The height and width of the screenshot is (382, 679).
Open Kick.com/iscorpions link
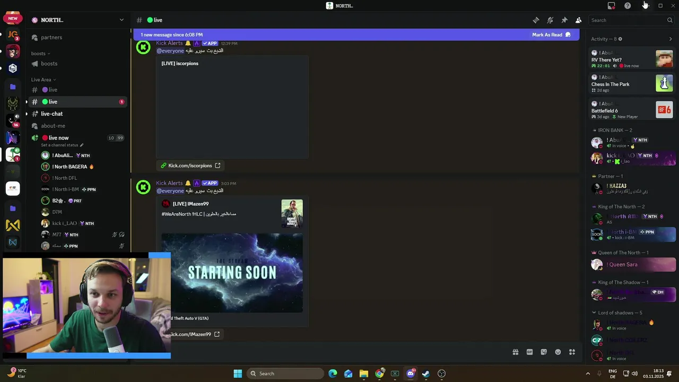(190, 166)
